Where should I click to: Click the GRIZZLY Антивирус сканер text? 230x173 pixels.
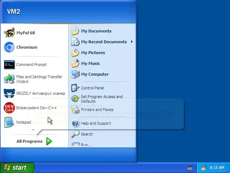click(41, 93)
